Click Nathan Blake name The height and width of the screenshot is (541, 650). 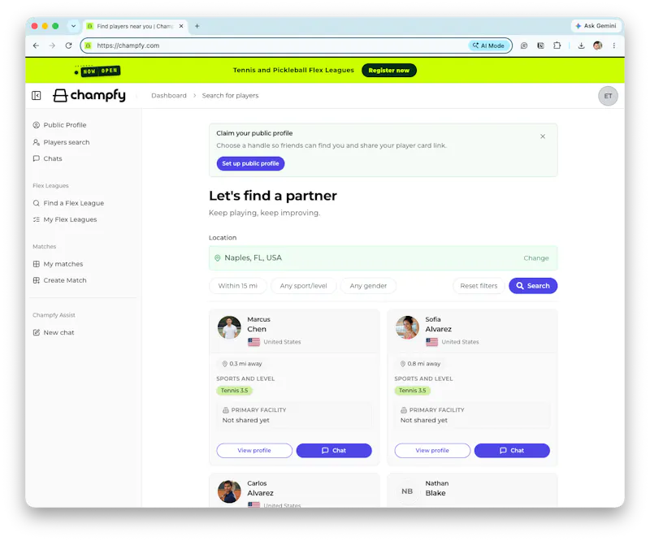pyautogui.click(x=437, y=488)
